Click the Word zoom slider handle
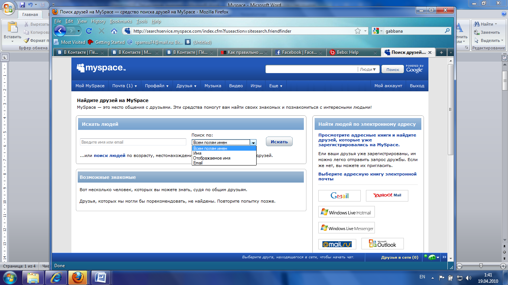 481,266
